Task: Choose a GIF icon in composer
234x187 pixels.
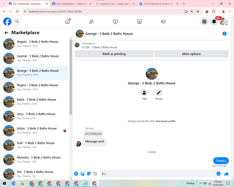Action: click(x=95, y=173)
